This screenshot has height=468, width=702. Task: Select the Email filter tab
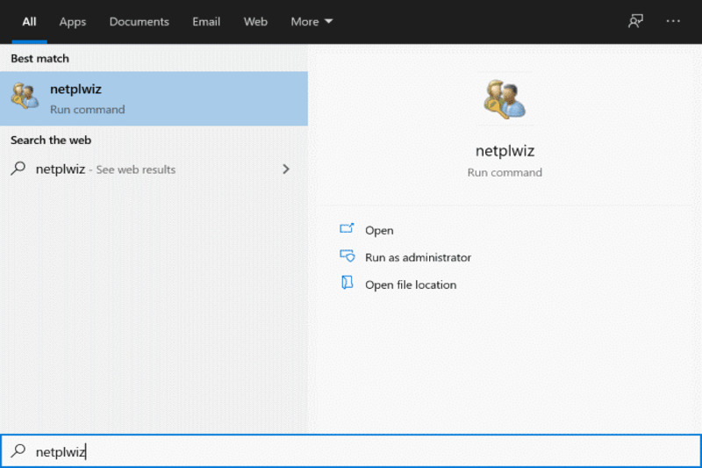206,22
